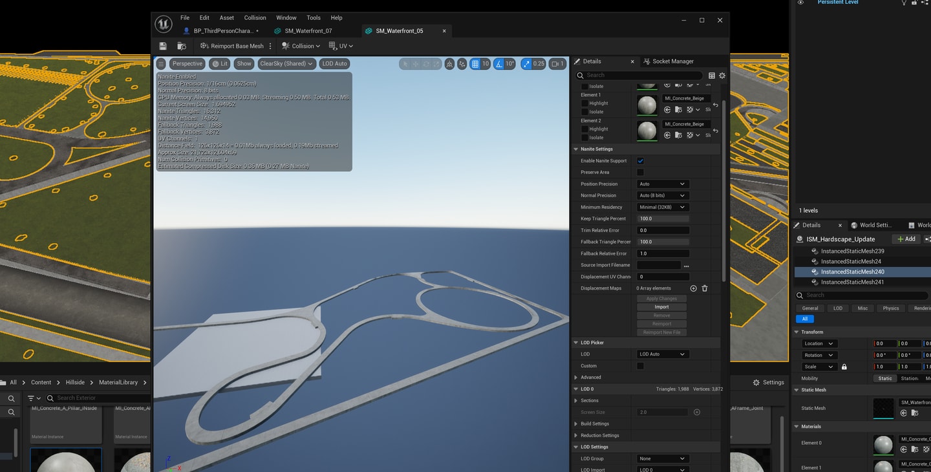931x472 pixels.
Task: Use selected asset for Element 1 material
Action: 667,109
